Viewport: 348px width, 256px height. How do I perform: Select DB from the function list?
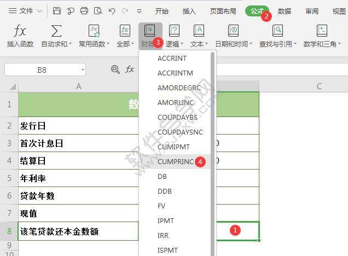(175, 176)
